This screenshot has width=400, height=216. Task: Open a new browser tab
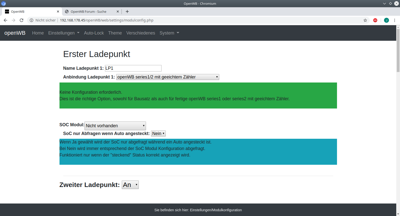tap(127, 11)
